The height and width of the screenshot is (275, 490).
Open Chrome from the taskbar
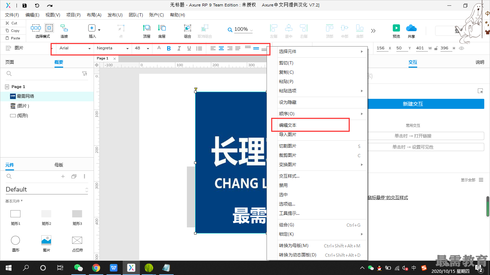(96, 268)
